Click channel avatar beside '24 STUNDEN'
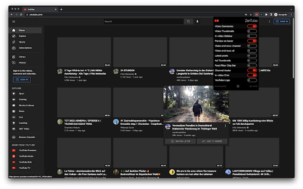The height and width of the screenshot is (189, 303). (116, 71)
